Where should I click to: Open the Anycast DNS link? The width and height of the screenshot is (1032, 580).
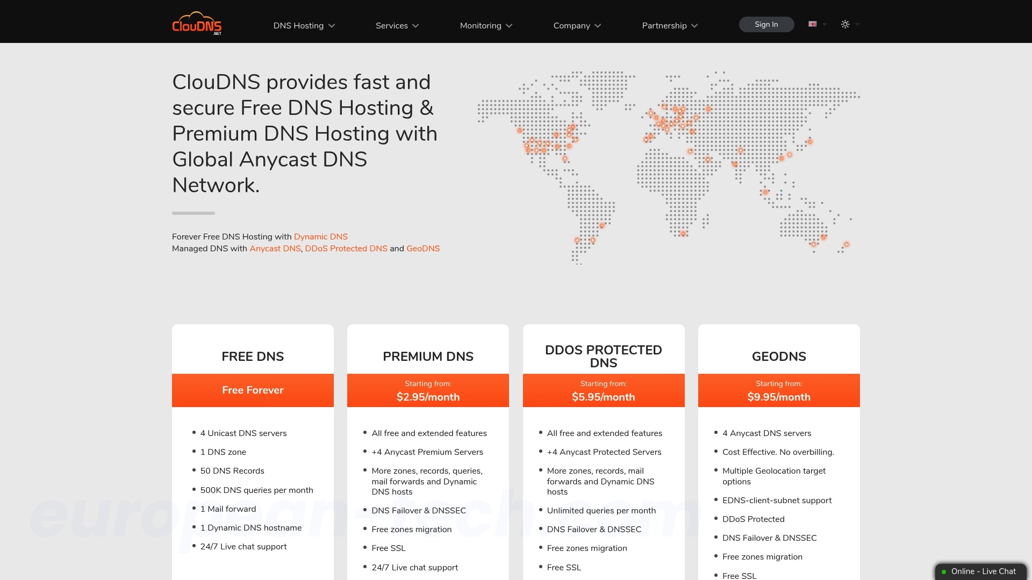275,249
